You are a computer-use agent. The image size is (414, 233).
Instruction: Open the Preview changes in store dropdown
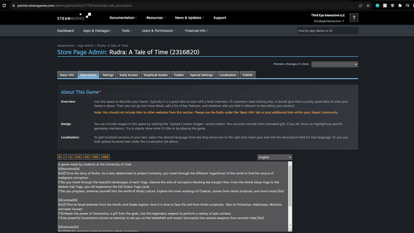(335, 64)
